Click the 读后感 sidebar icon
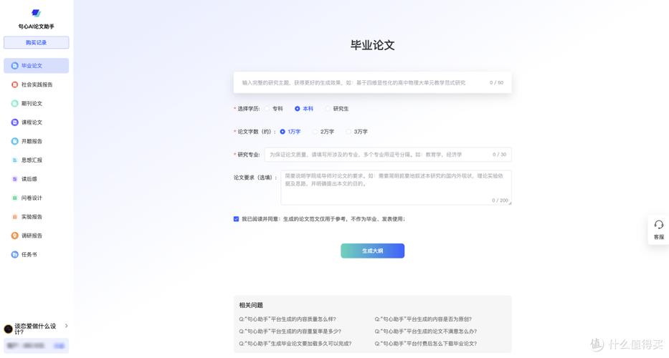The image size is (669, 358). coord(14,179)
